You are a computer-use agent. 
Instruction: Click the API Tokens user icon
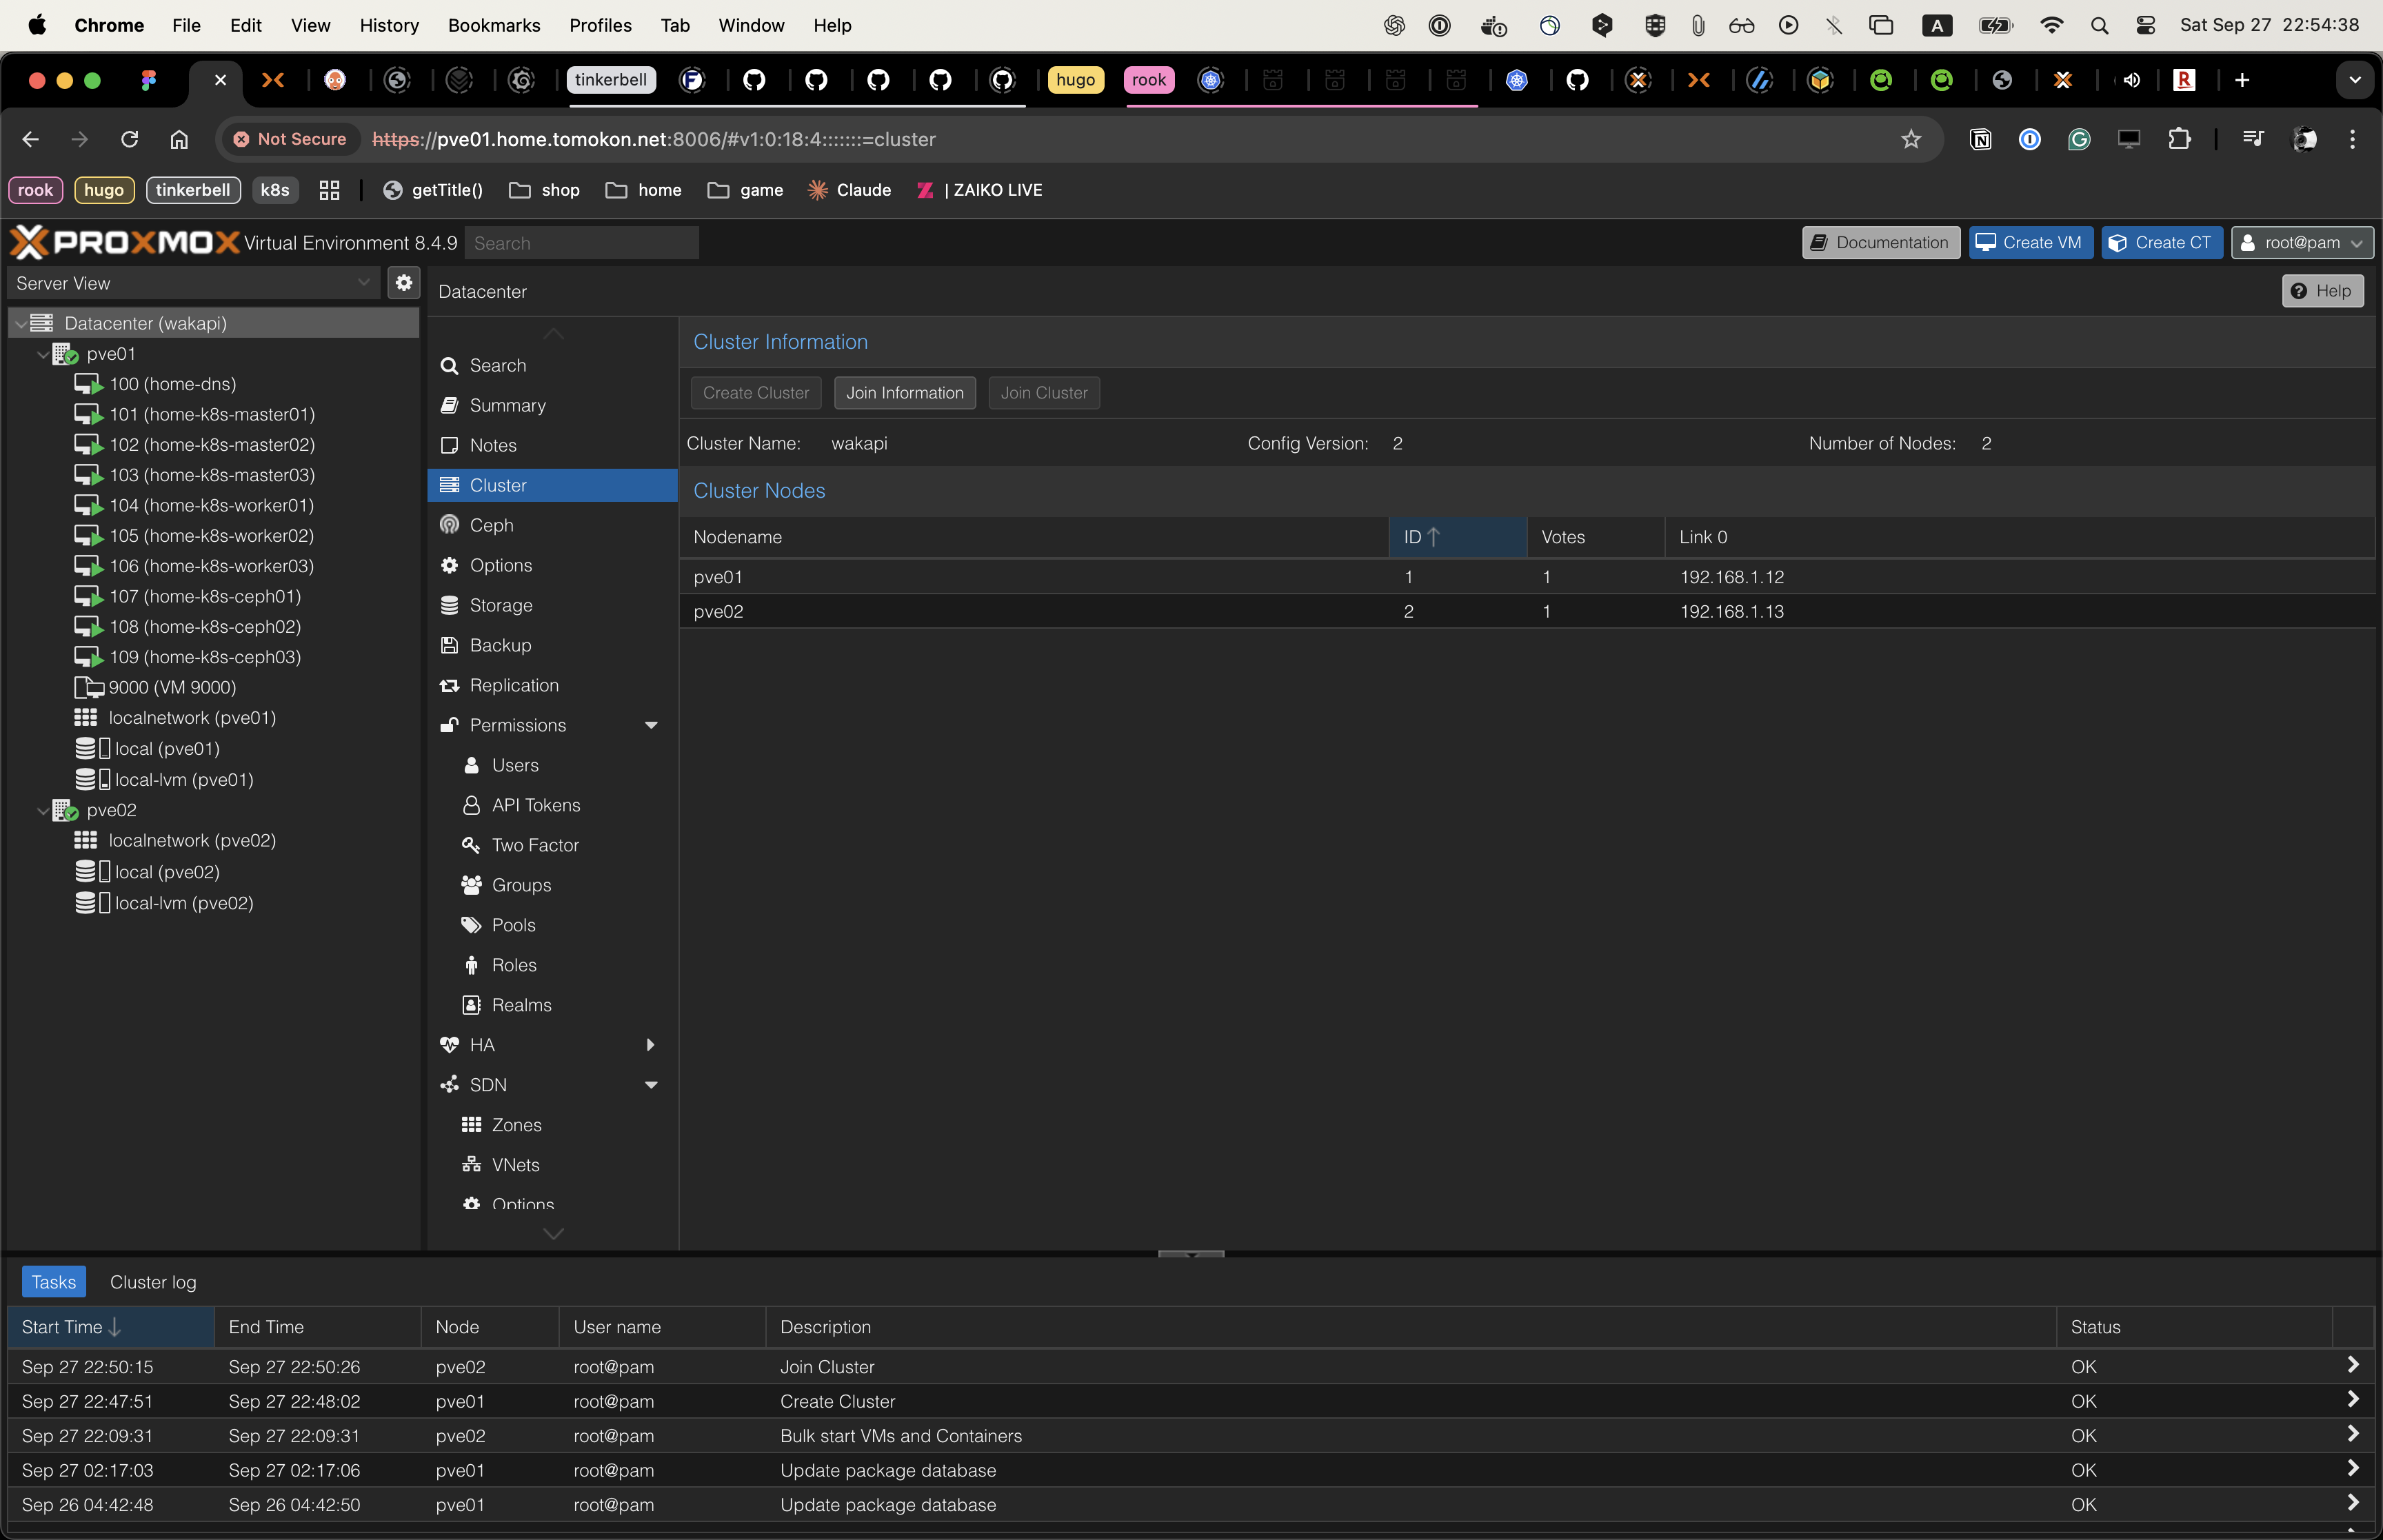point(471,805)
